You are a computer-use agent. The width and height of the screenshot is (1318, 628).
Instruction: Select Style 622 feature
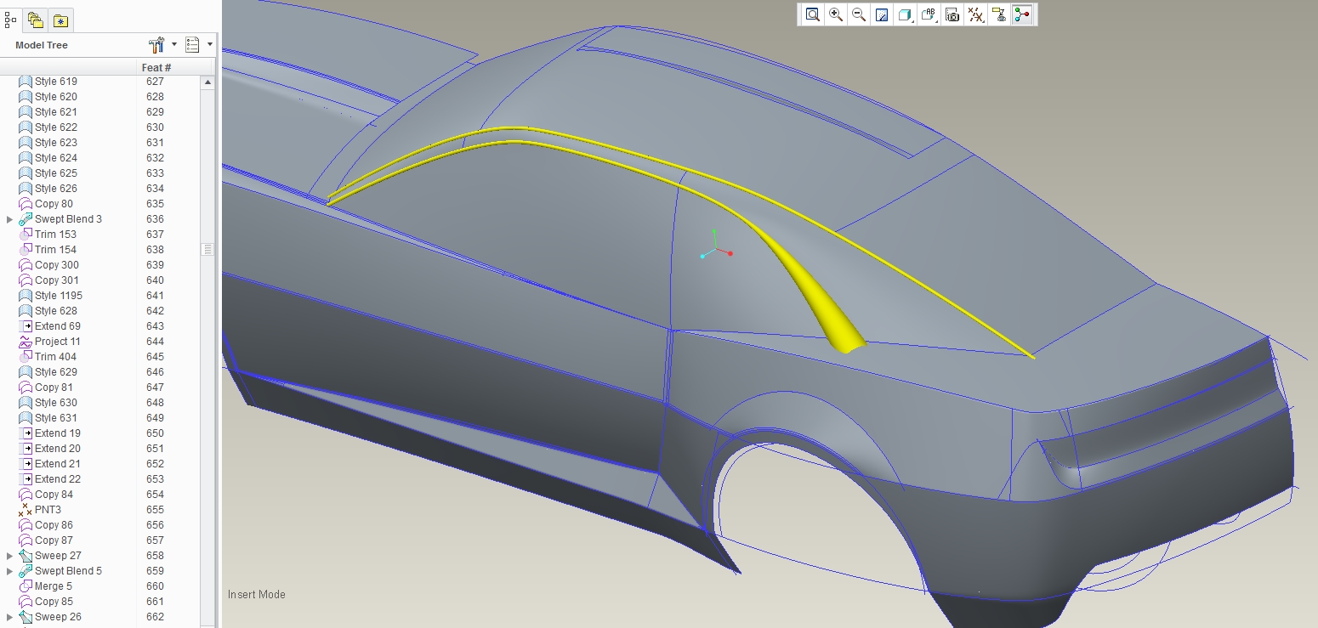[x=56, y=127]
